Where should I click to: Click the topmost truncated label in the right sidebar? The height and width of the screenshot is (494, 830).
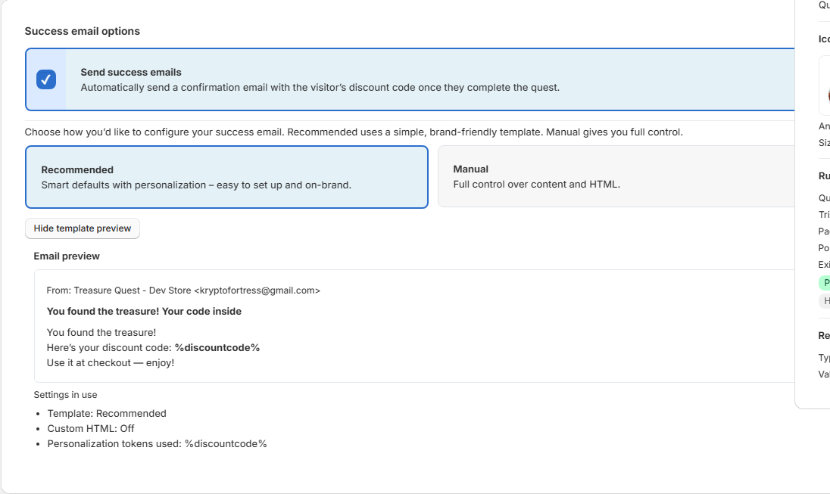pyautogui.click(x=824, y=5)
